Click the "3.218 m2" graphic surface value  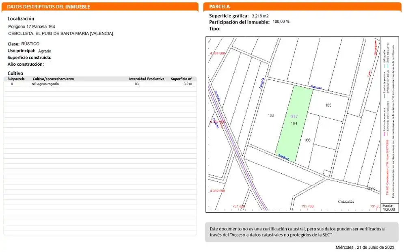[260, 16]
